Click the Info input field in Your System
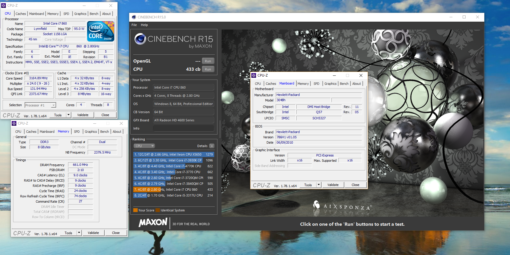The width and height of the screenshot is (510, 255). point(184,128)
